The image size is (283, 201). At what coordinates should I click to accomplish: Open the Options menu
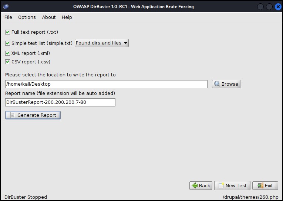pyautogui.click(x=27, y=17)
